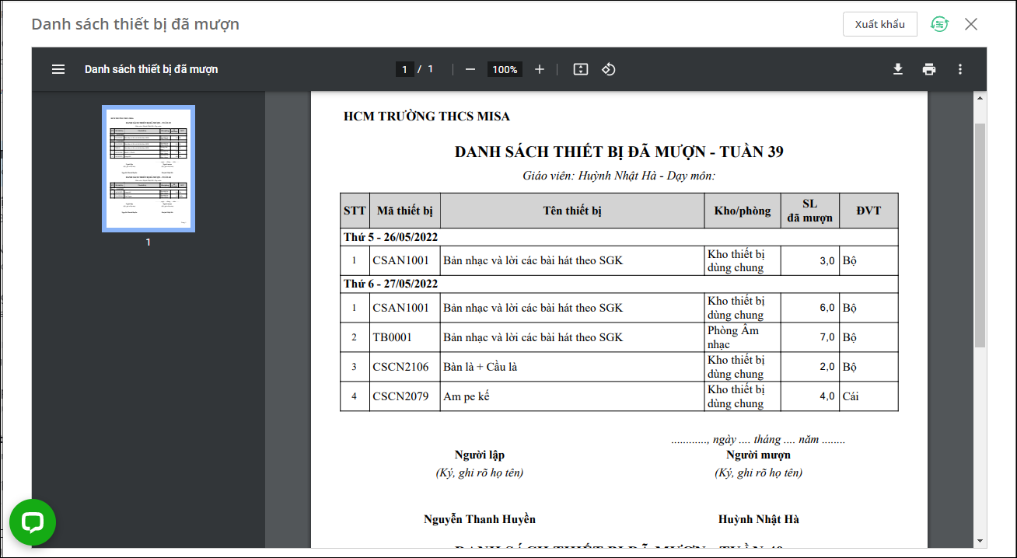Image resolution: width=1017 pixels, height=558 pixels.
Task: Click the 'Phòng Âm nhạc' cell
Action: coord(743,337)
